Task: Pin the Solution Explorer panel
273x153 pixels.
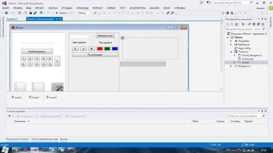Action: click(262, 19)
